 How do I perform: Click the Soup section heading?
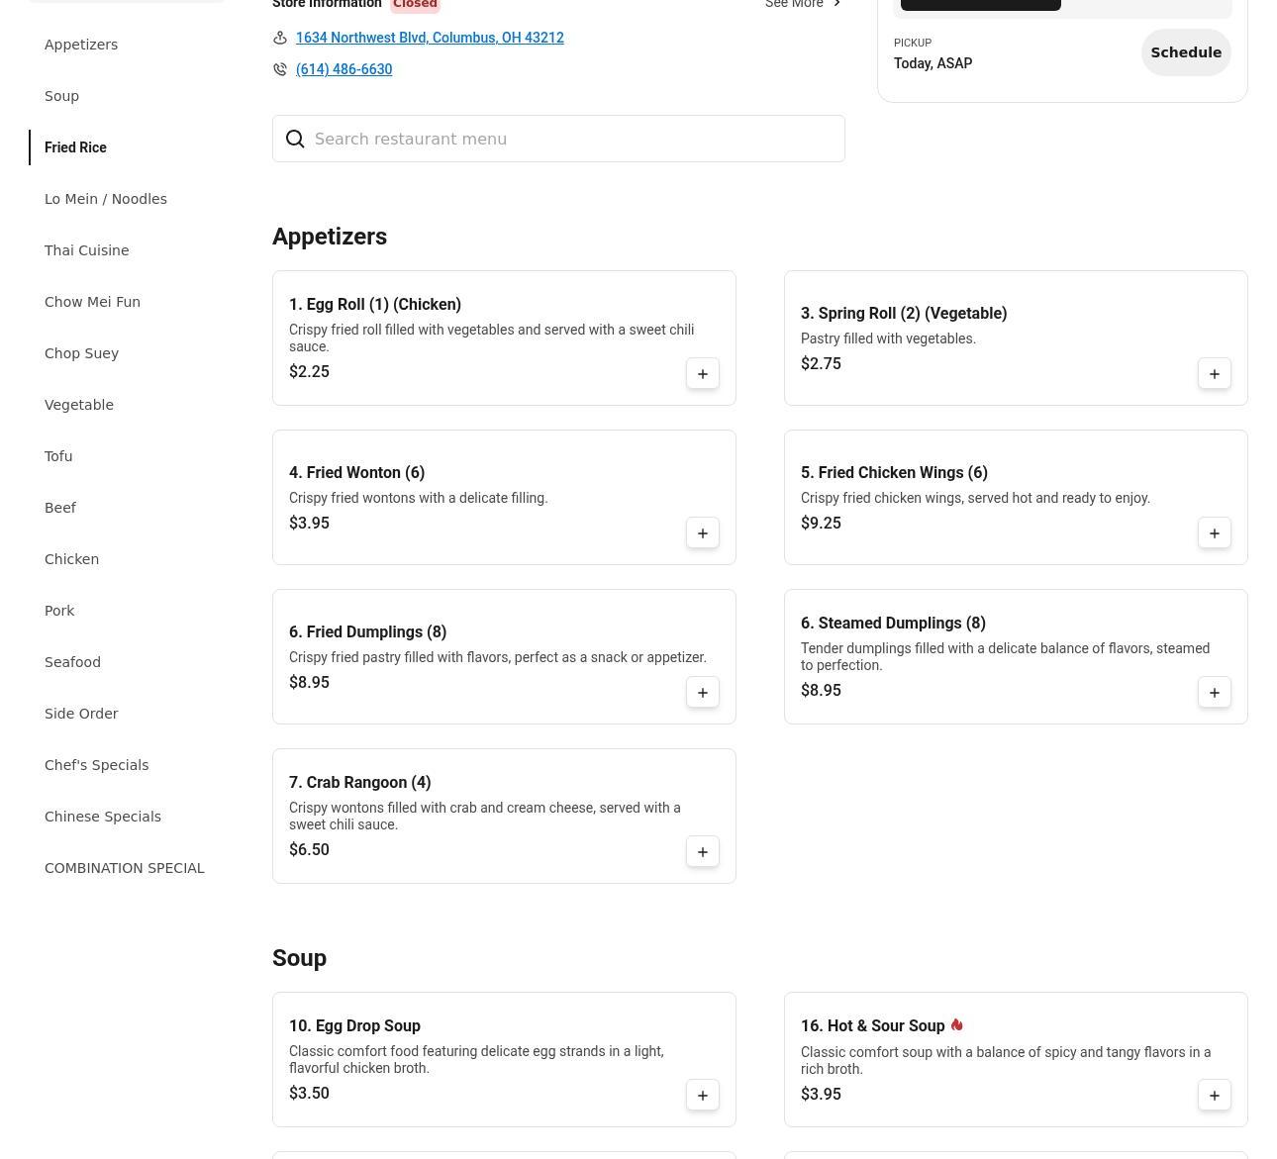[299, 958]
